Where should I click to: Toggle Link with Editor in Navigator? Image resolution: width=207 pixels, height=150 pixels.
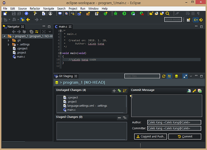coord(37,32)
